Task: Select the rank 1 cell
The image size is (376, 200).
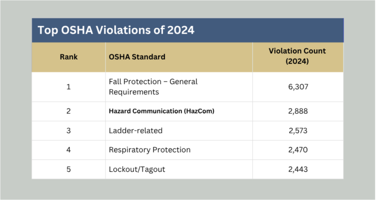Action: pyautogui.click(x=69, y=87)
